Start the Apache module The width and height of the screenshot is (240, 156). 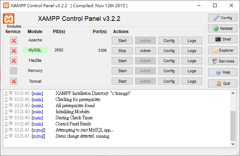point(122,41)
